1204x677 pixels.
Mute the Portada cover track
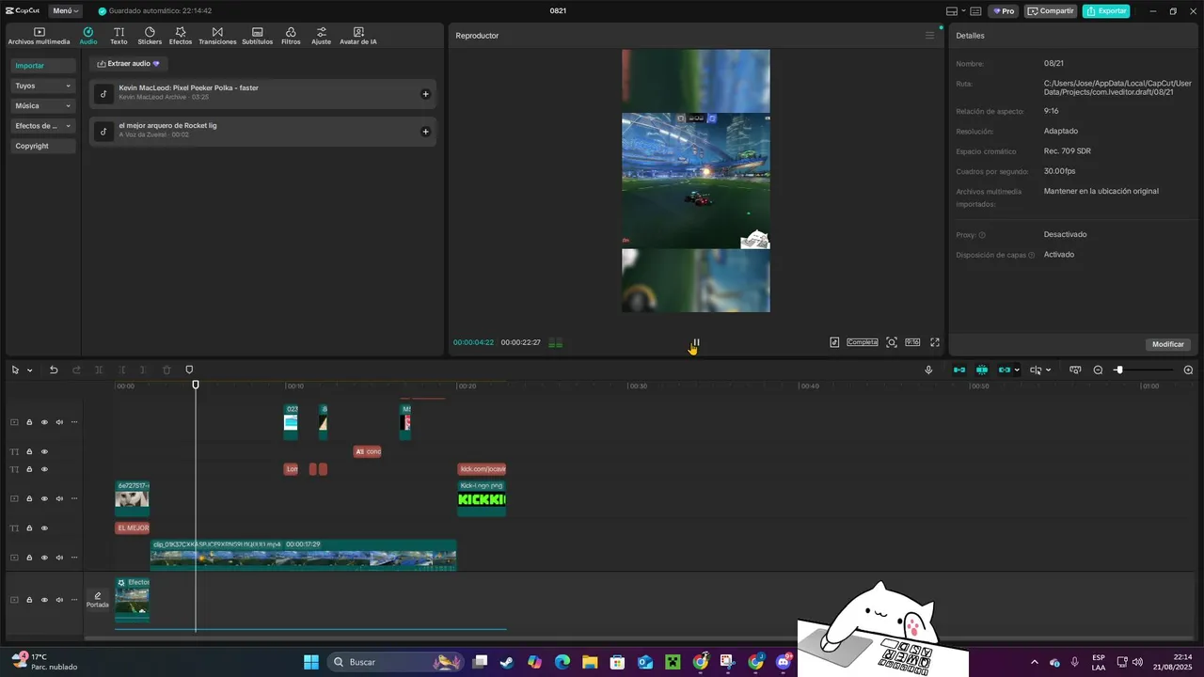coord(59,600)
